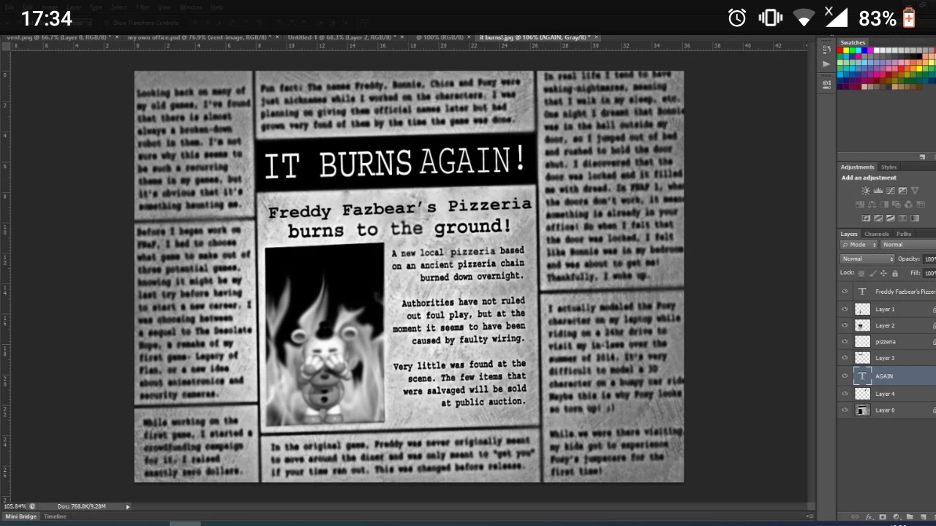This screenshot has height=526, width=936.
Task: Hide Layer 2 visibility eye
Action: [x=845, y=325]
